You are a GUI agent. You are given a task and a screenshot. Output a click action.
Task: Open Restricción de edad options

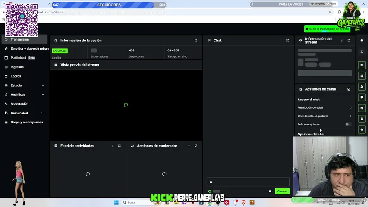click(x=324, y=107)
